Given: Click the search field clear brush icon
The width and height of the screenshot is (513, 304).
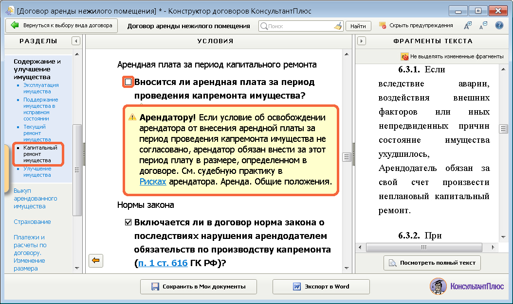Looking at the screenshot, I should coord(338,26).
